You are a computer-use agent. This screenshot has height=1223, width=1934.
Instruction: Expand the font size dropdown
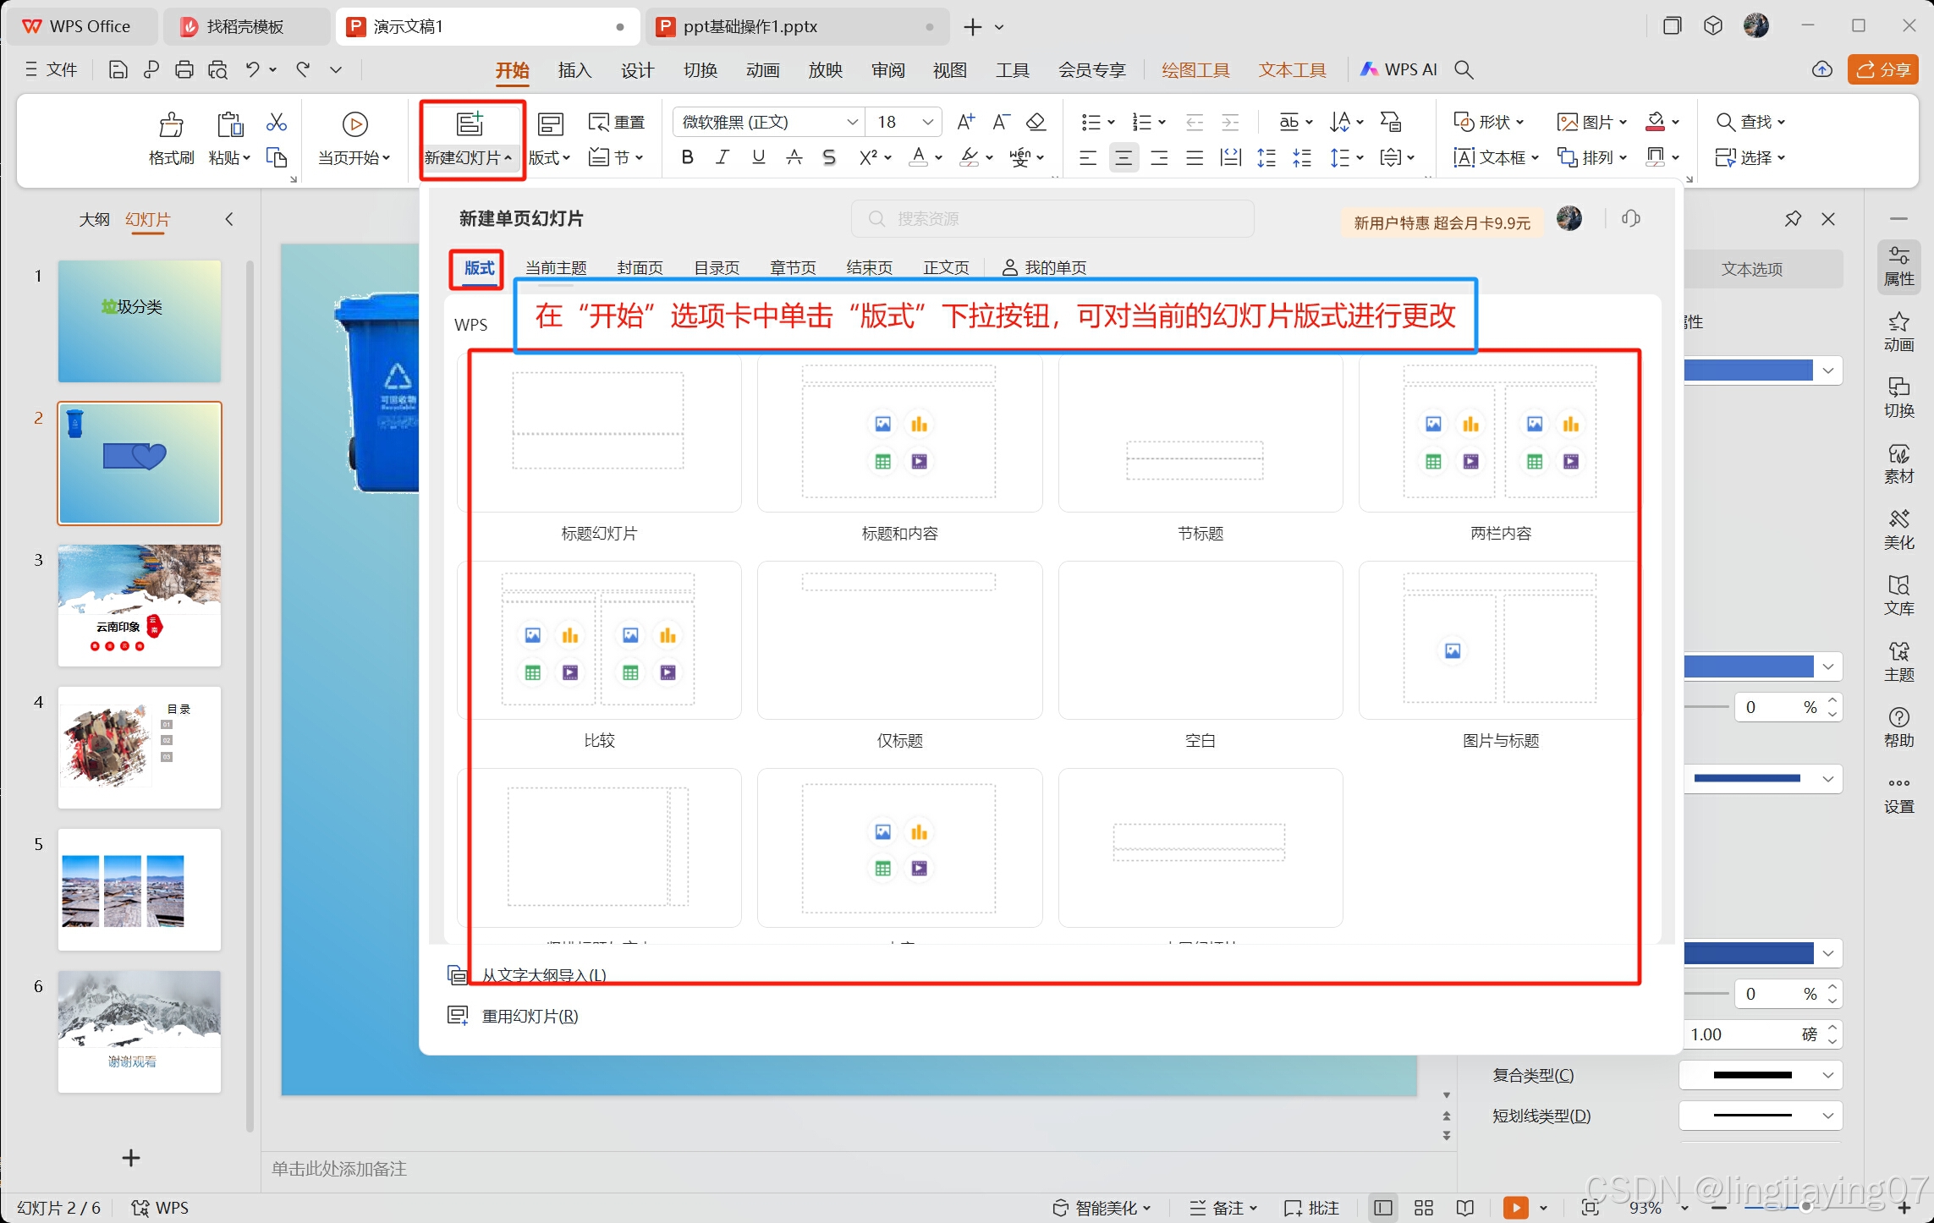coord(927,122)
